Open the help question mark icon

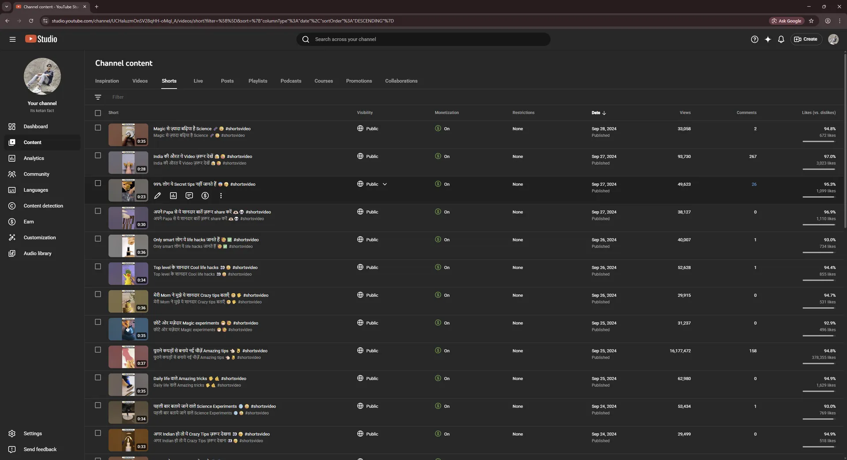click(x=754, y=39)
